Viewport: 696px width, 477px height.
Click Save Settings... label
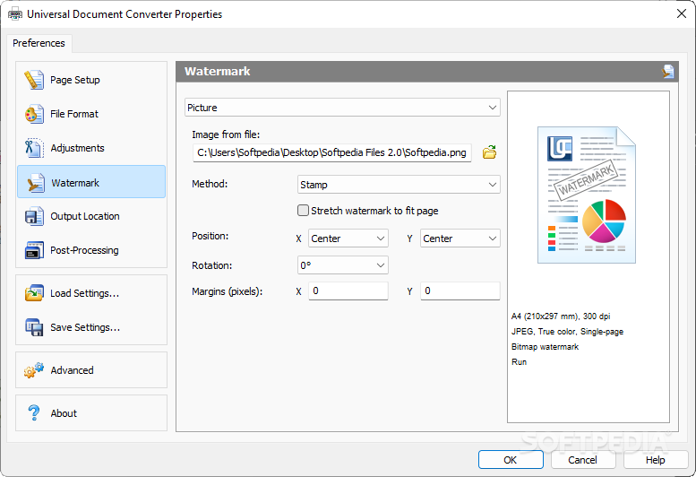[x=85, y=328]
